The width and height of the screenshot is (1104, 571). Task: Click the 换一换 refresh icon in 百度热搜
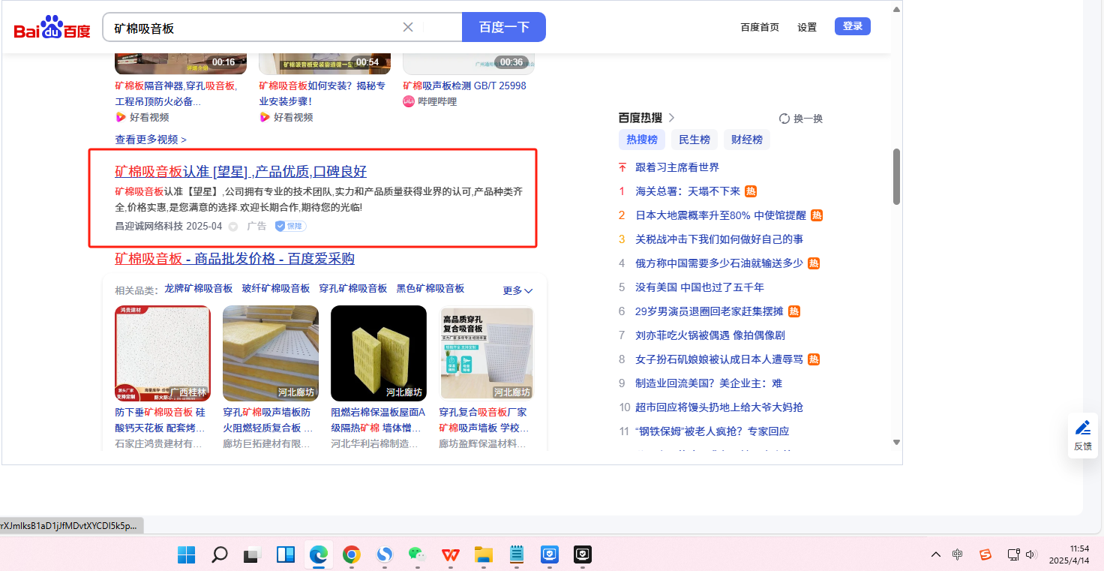point(784,119)
